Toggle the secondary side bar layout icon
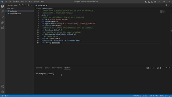 click(152, 2)
